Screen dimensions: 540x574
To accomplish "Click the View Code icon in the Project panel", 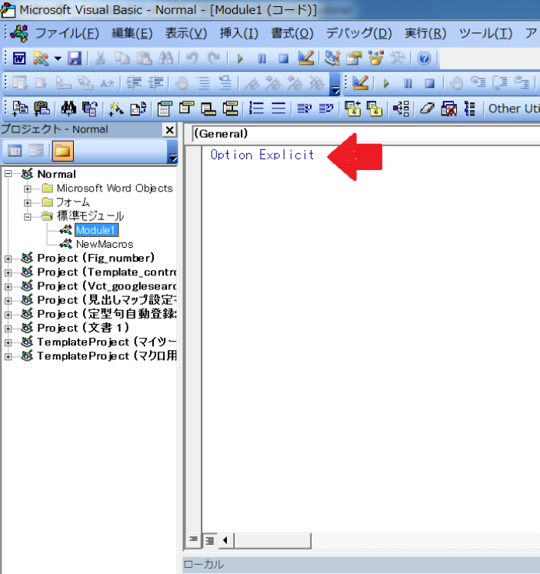I will click(x=15, y=151).
